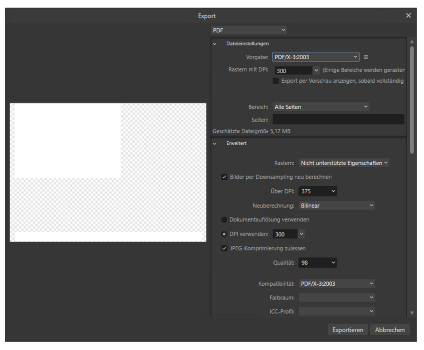Open the preset options hamburger menu
424x350 pixels.
click(366, 57)
